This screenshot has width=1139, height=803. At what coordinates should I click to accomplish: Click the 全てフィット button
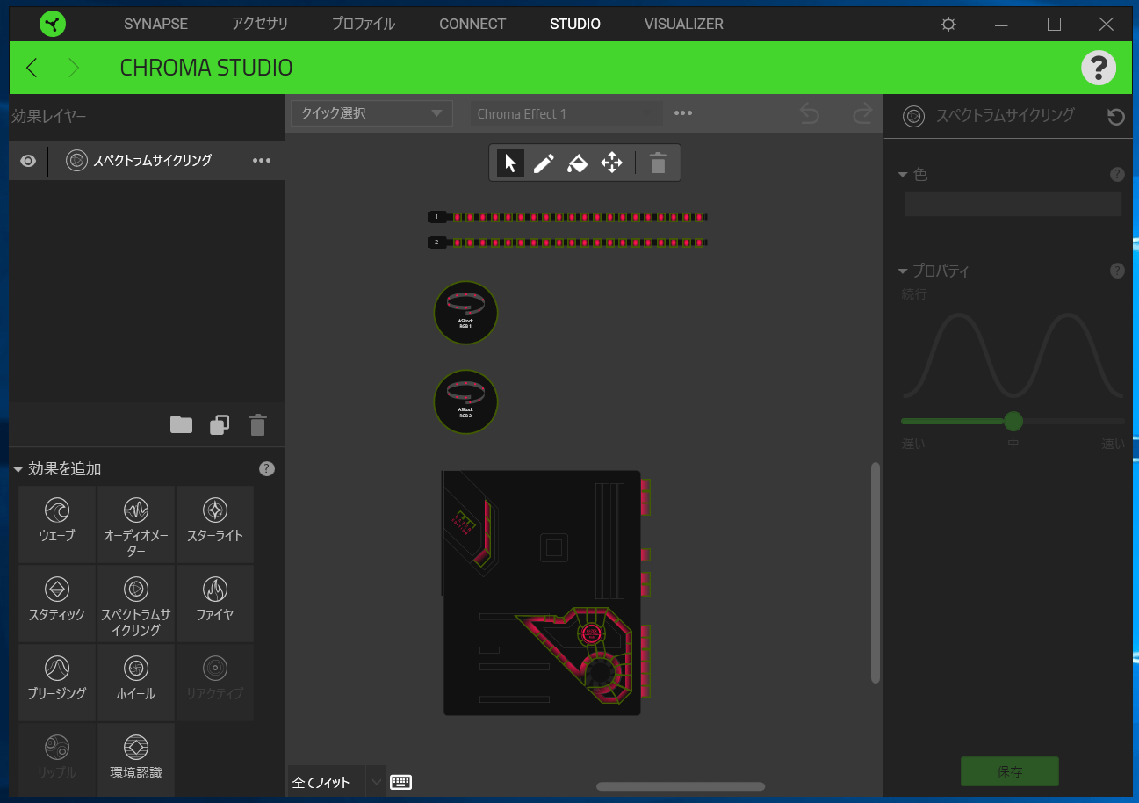(321, 782)
